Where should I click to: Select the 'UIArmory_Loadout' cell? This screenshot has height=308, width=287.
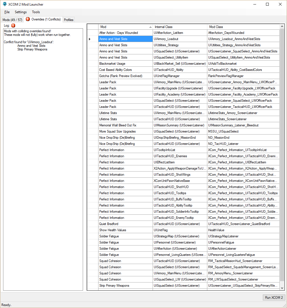pos(180,39)
